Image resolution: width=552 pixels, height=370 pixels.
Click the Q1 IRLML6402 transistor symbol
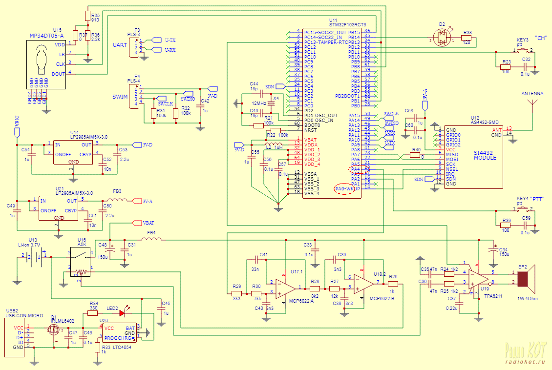[53, 329]
